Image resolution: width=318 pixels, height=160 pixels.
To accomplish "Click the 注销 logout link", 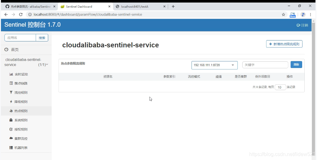I will coord(302,25).
